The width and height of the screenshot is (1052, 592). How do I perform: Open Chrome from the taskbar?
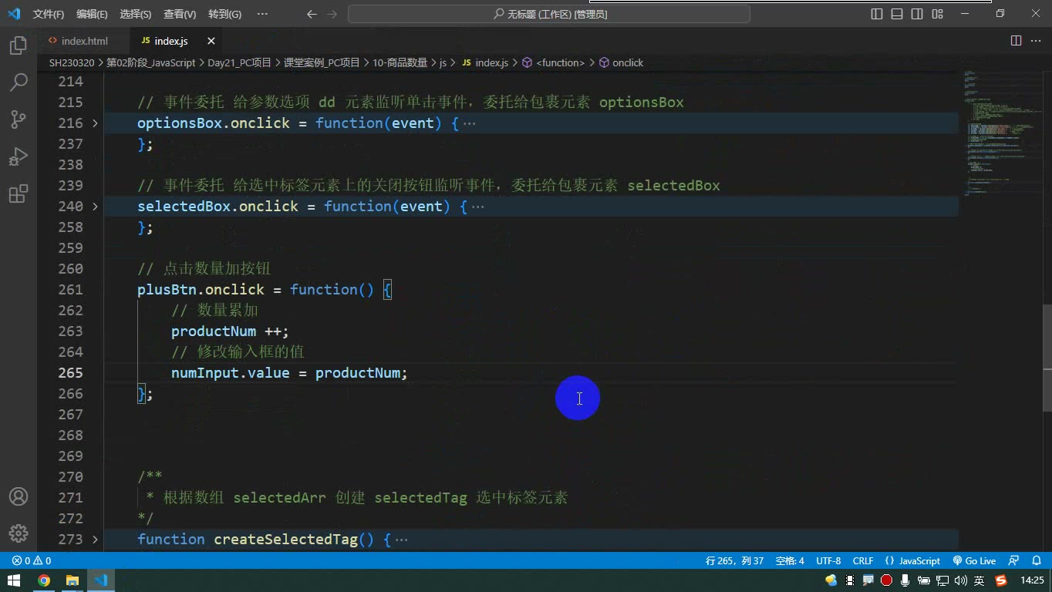point(44,580)
